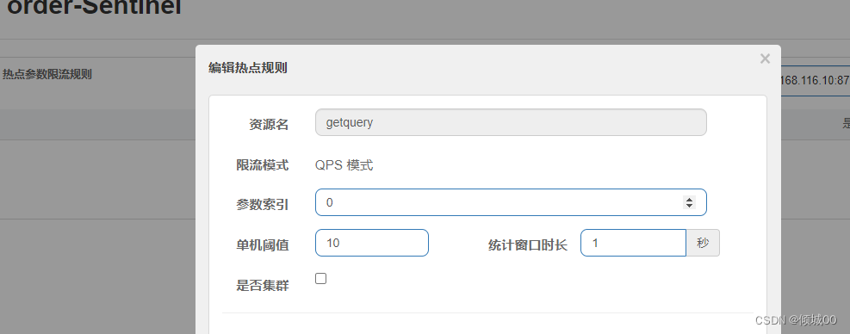This screenshot has height=334, width=850.
Task: Click the 秒 unit addon
Action: (703, 243)
